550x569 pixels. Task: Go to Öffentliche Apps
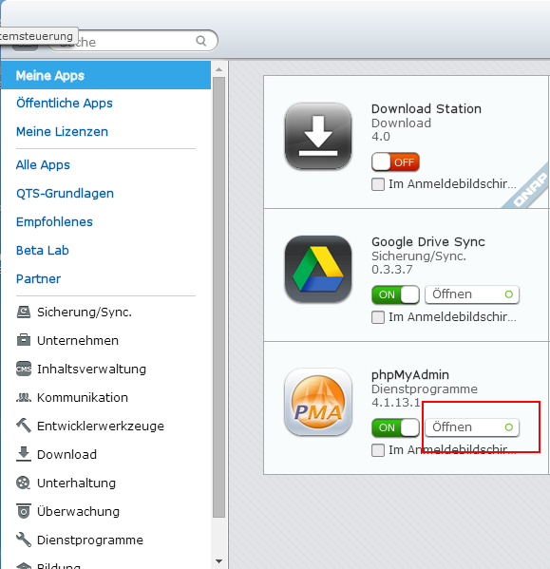[65, 103]
